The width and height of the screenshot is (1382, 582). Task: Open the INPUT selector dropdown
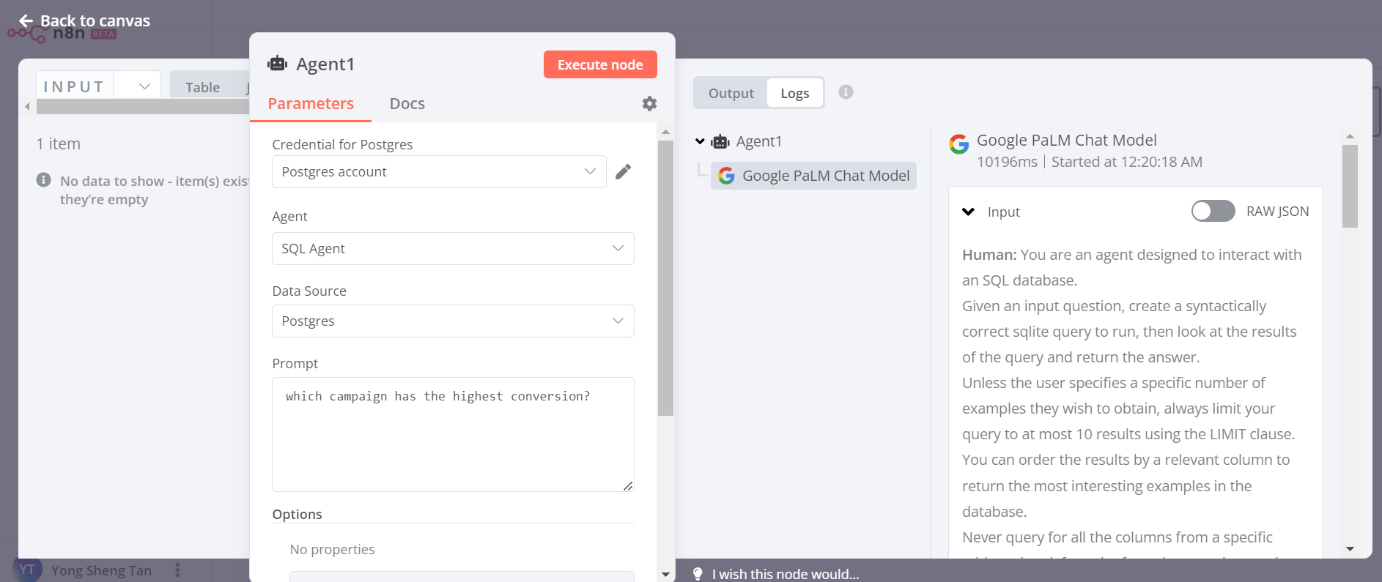(x=98, y=86)
